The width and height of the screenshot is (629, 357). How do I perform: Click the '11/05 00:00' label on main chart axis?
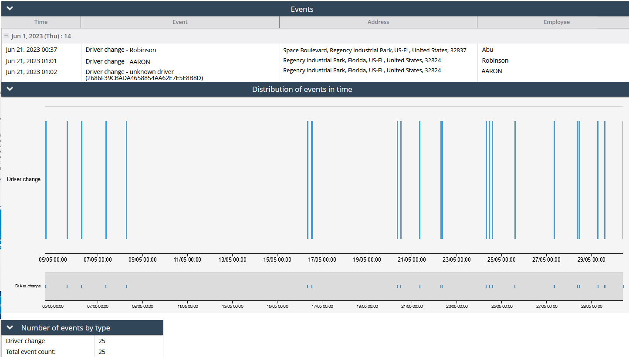(187, 260)
